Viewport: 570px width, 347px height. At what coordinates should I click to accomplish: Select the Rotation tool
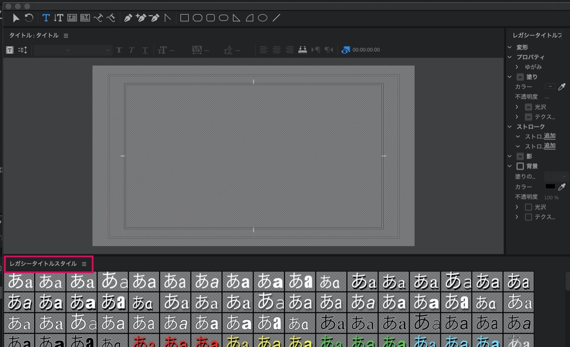point(29,18)
